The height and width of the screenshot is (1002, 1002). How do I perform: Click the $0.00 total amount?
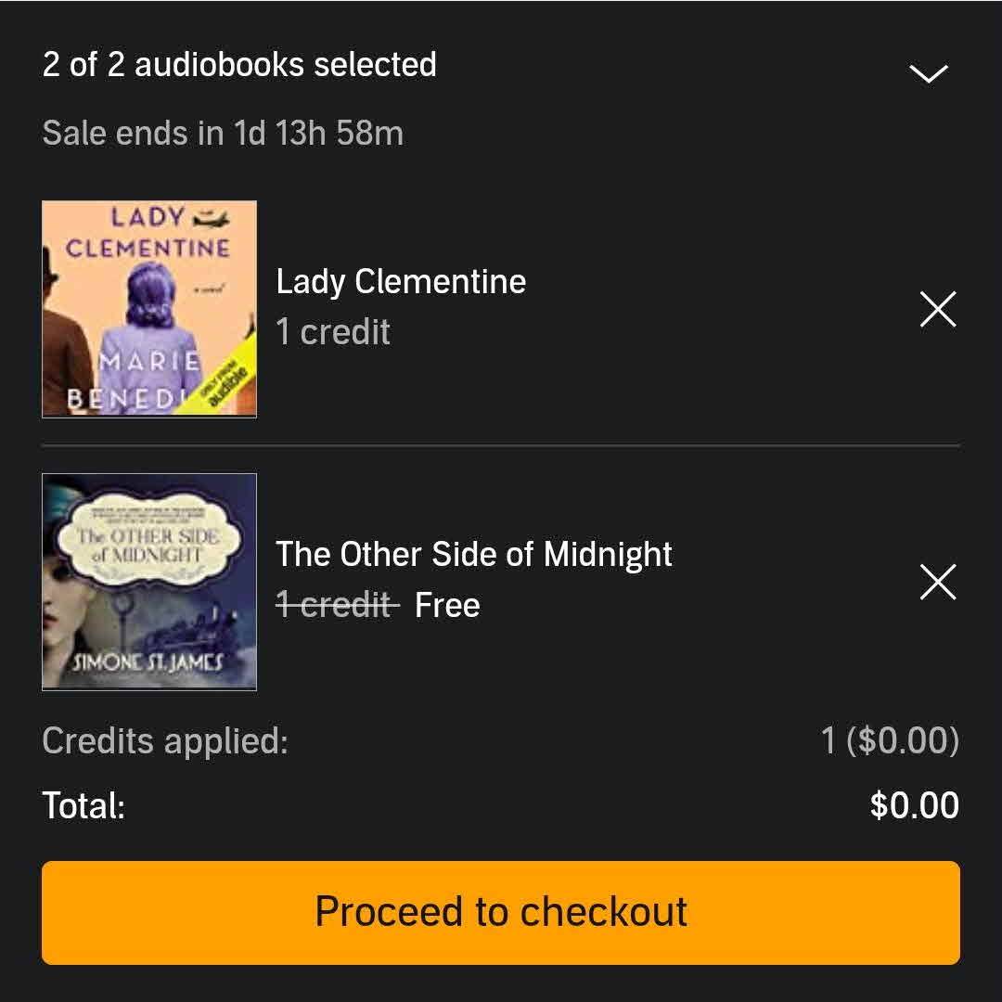914,805
